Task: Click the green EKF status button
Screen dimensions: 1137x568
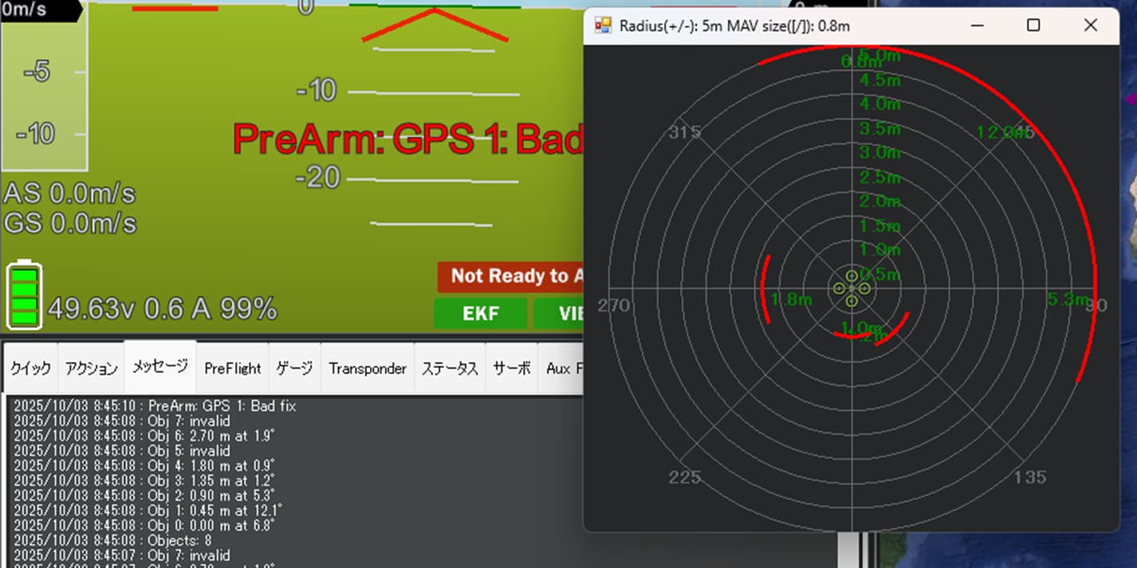Action: 481,313
